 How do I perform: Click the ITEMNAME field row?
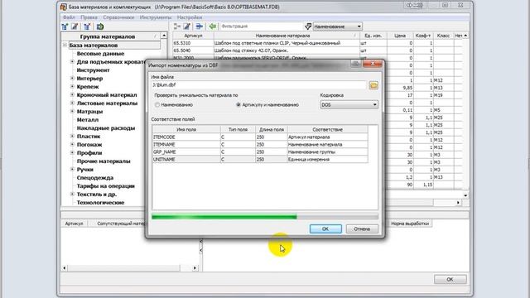click(x=260, y=144)
